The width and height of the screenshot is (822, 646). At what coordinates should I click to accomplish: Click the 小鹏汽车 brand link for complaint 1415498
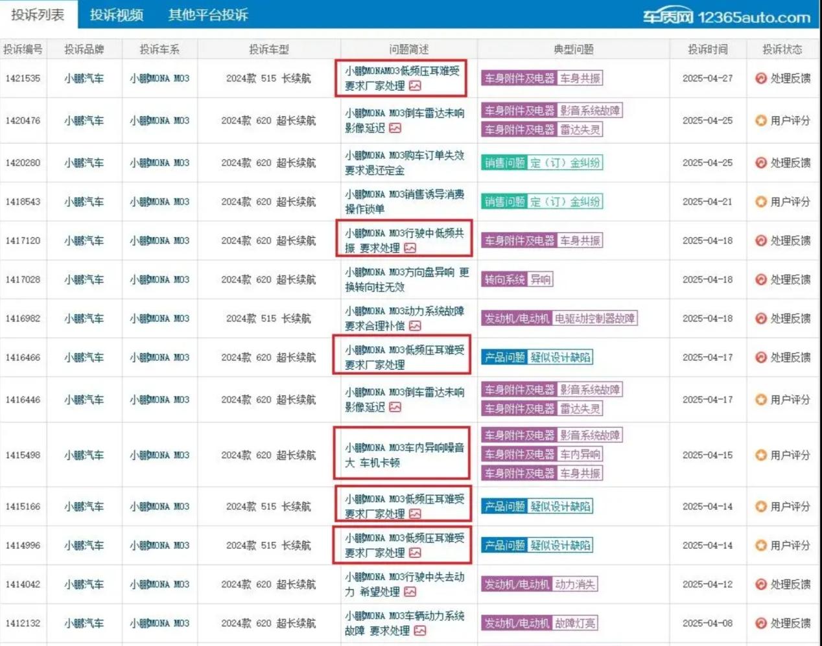click(x=84, y=455)
